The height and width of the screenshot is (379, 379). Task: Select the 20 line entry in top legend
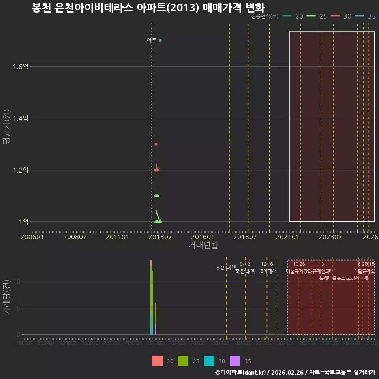[293, 16]
